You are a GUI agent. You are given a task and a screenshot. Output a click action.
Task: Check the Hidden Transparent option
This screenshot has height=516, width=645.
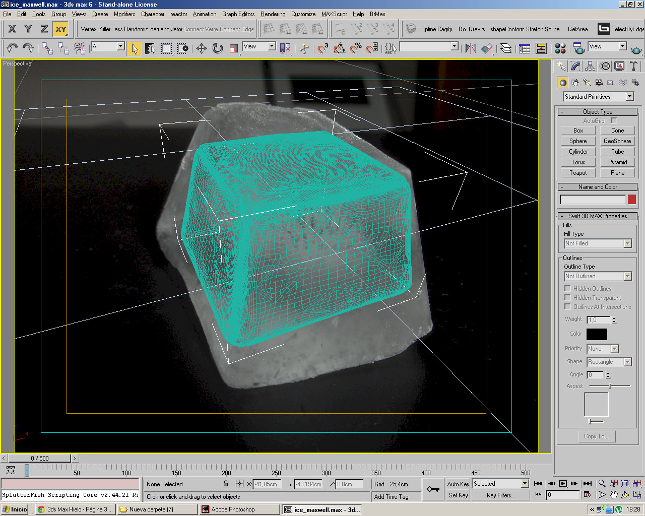tap(567, 298)
